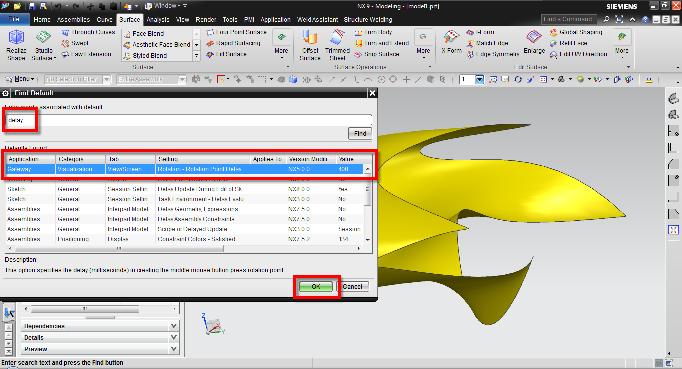Open Edit U/V Direction tool

[578, 54]
